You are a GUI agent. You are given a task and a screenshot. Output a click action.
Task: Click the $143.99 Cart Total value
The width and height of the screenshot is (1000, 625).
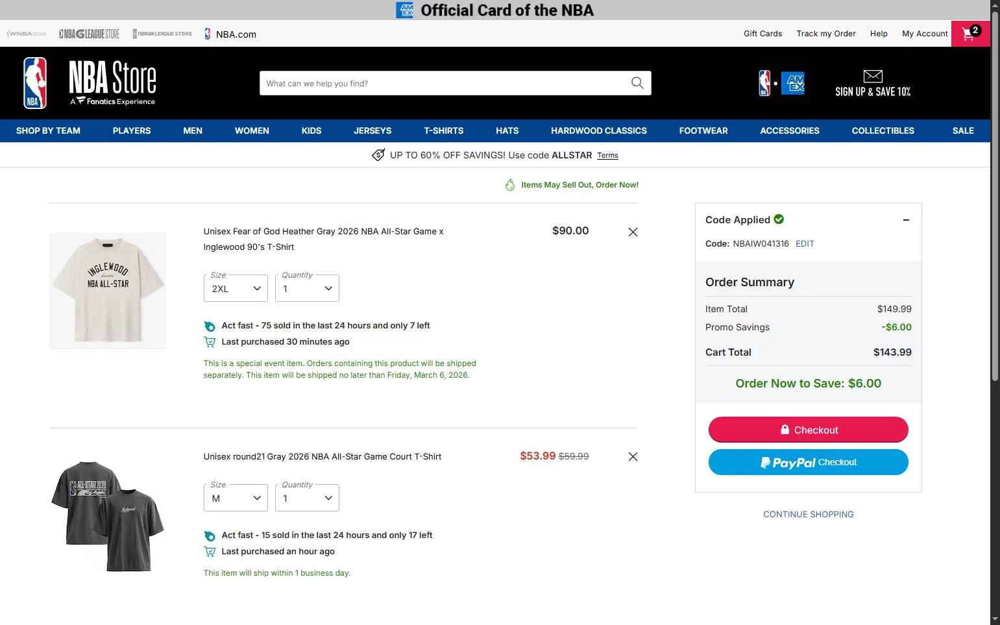coord(892,352)
